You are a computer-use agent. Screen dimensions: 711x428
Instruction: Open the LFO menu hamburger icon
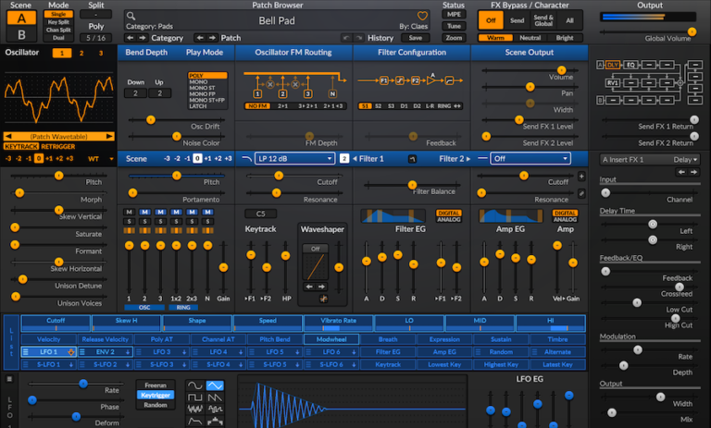pyautogui.click(x=9, y=379)
